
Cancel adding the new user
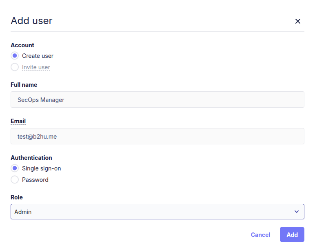260,235
